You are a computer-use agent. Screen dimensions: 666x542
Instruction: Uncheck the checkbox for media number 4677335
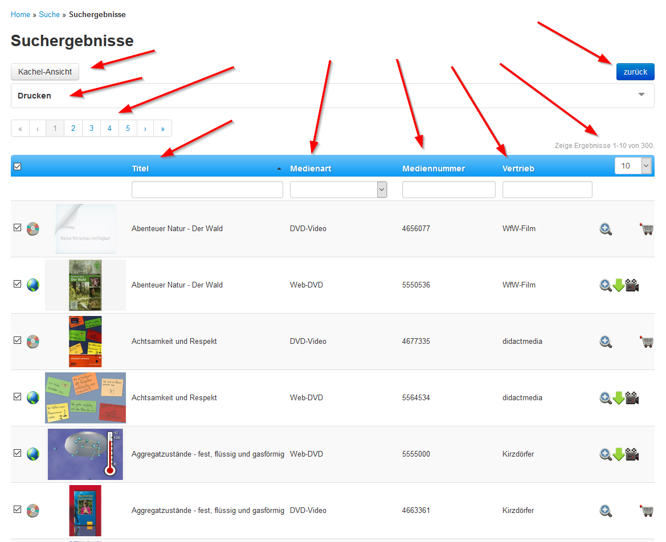click(x=18, y=340)
